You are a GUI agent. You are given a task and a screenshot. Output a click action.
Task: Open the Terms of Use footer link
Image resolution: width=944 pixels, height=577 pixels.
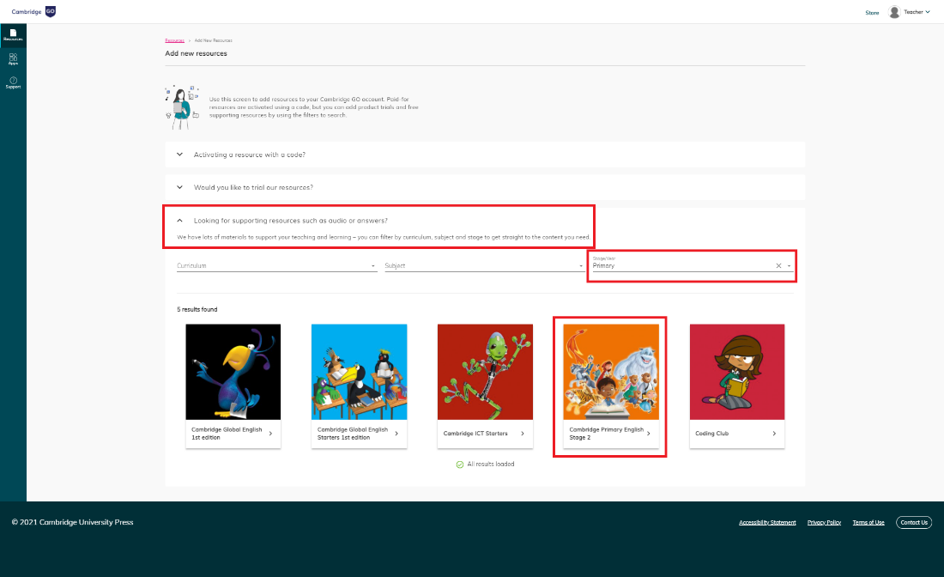tap(868, 523)
